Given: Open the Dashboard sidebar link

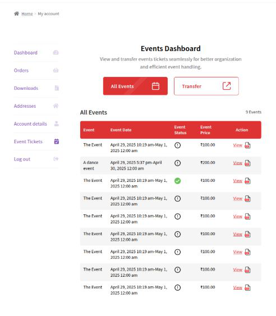Looking at the screenshot, I should coord(26,53).
